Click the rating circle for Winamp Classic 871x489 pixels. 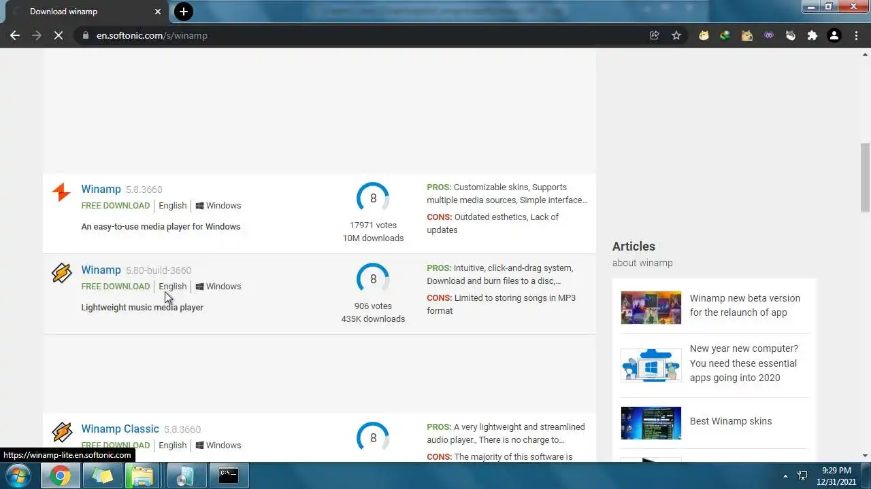pos(373,438)
